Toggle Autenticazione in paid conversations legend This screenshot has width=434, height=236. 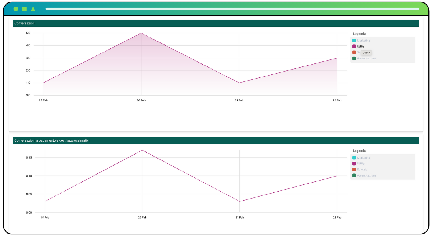click(x=366, y=175)
